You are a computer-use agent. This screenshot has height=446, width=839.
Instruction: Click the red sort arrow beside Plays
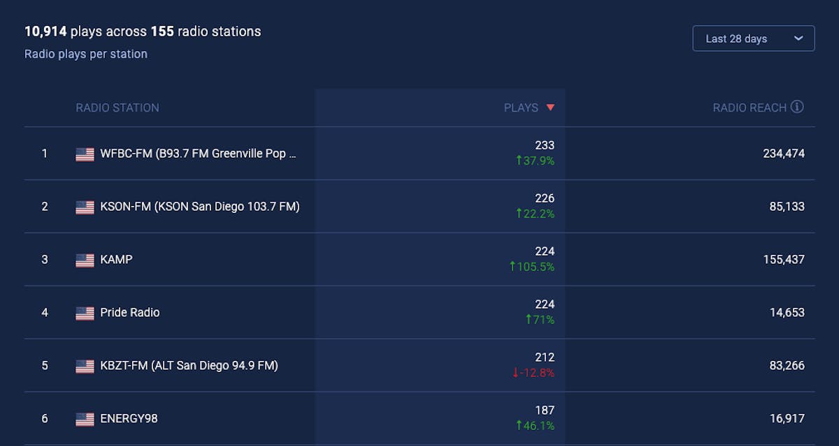pyautogui.click(x=550, y=107)
